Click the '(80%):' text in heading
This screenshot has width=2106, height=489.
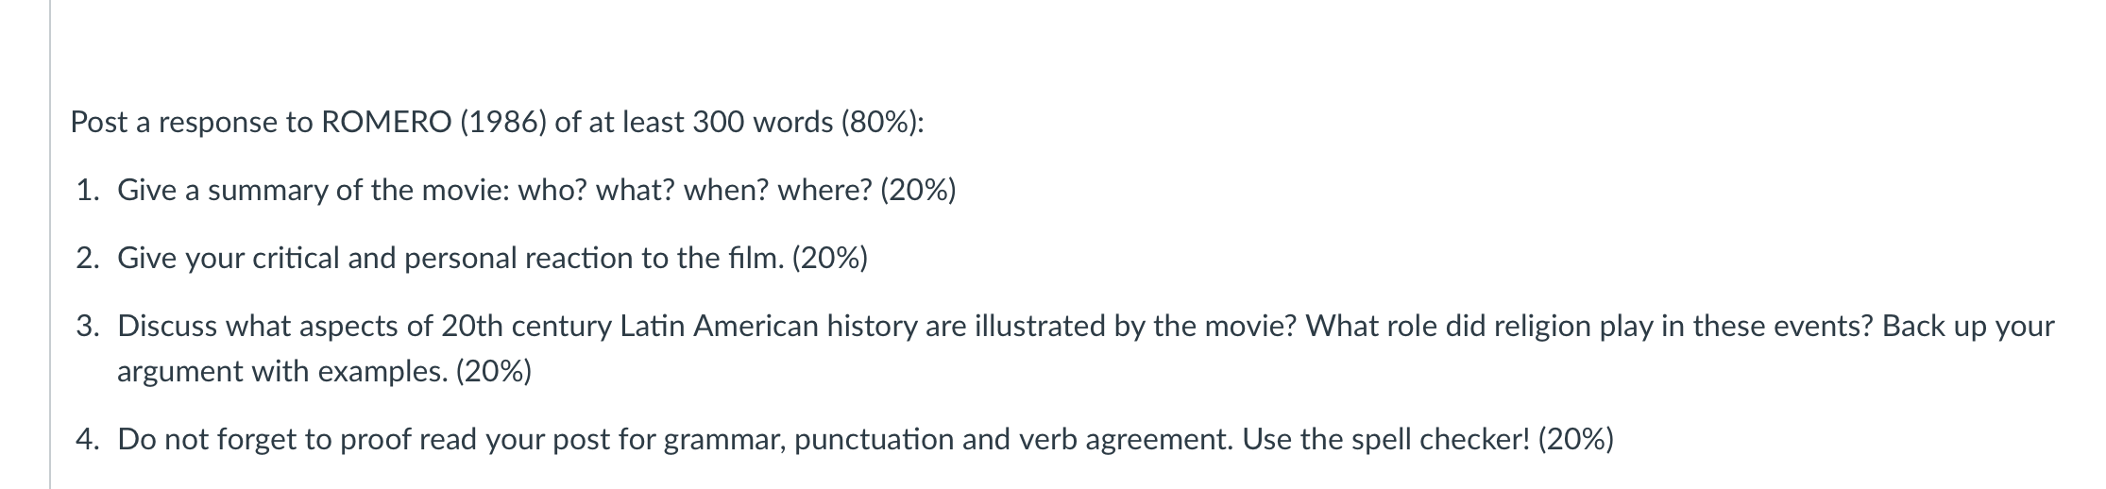coord(882,123)
